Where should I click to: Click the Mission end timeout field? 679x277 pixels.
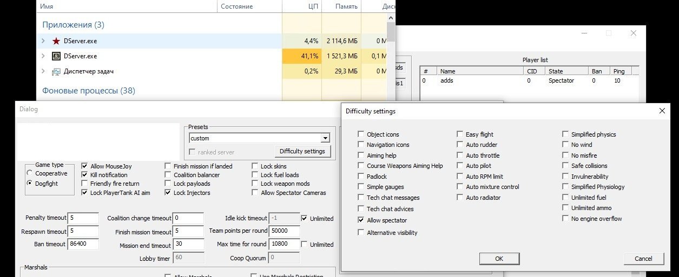click(x=188, y=245)
